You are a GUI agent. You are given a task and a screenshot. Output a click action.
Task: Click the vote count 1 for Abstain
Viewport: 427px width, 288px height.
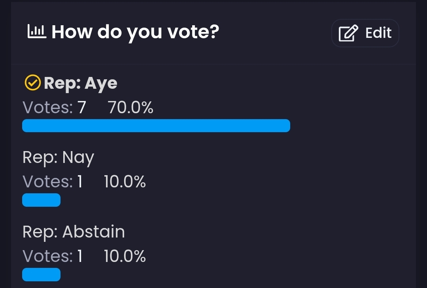pos(80,256)
